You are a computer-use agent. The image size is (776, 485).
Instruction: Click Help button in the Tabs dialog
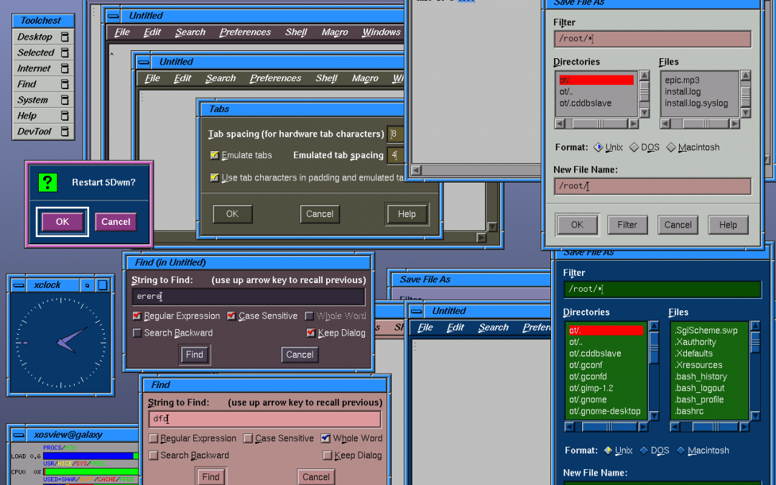click(407, 214)
